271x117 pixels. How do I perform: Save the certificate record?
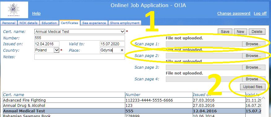pos(225,32)
